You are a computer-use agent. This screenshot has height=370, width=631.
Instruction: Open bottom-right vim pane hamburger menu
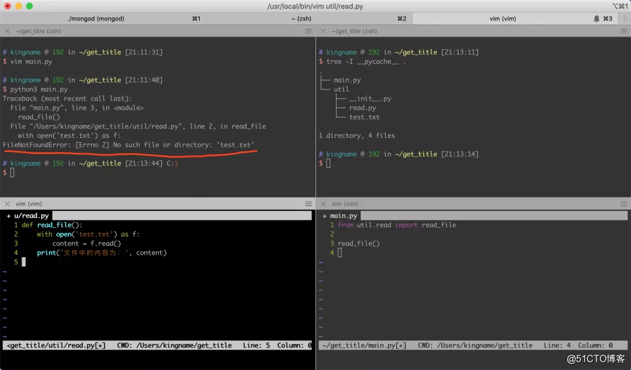point(623,203)
